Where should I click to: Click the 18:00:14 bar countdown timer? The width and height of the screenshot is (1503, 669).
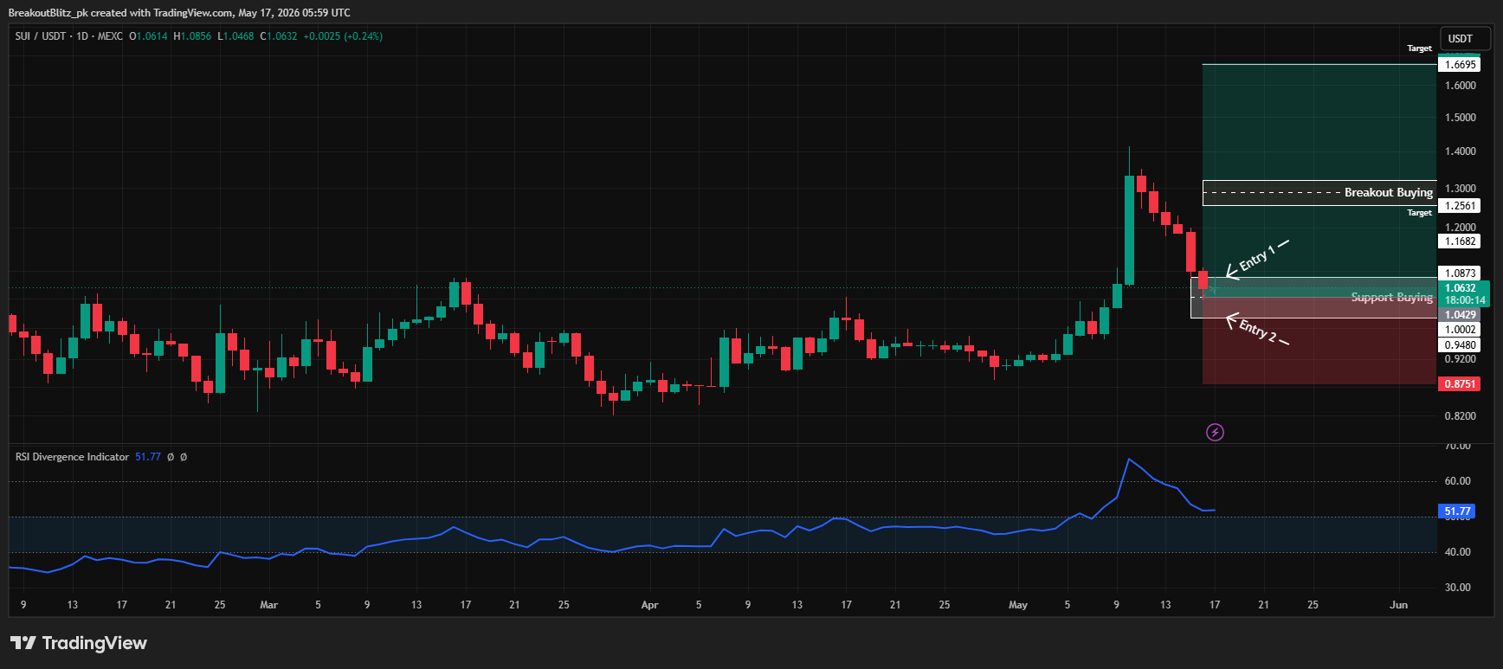[x=1464, y=300]
